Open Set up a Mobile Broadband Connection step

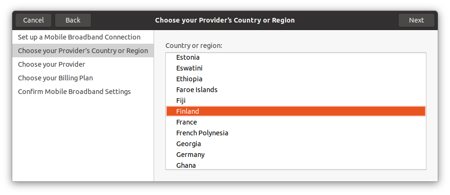[79, 37]
